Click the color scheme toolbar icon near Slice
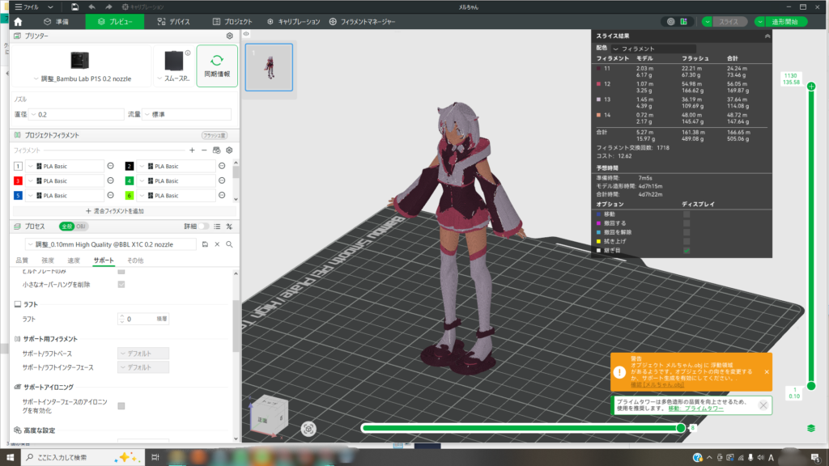 click(683, 22)
